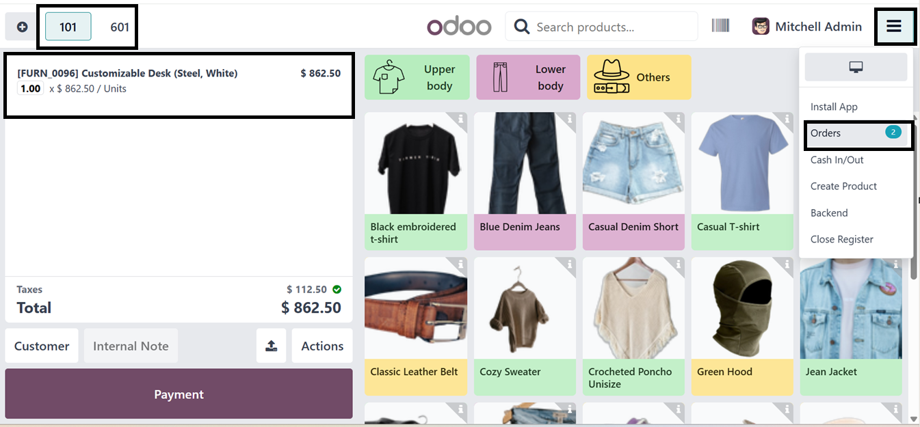Click the plus icon for new order
The width and height of the screenshot is (920, 427).
pyautogui.click(x=22, y=27)
